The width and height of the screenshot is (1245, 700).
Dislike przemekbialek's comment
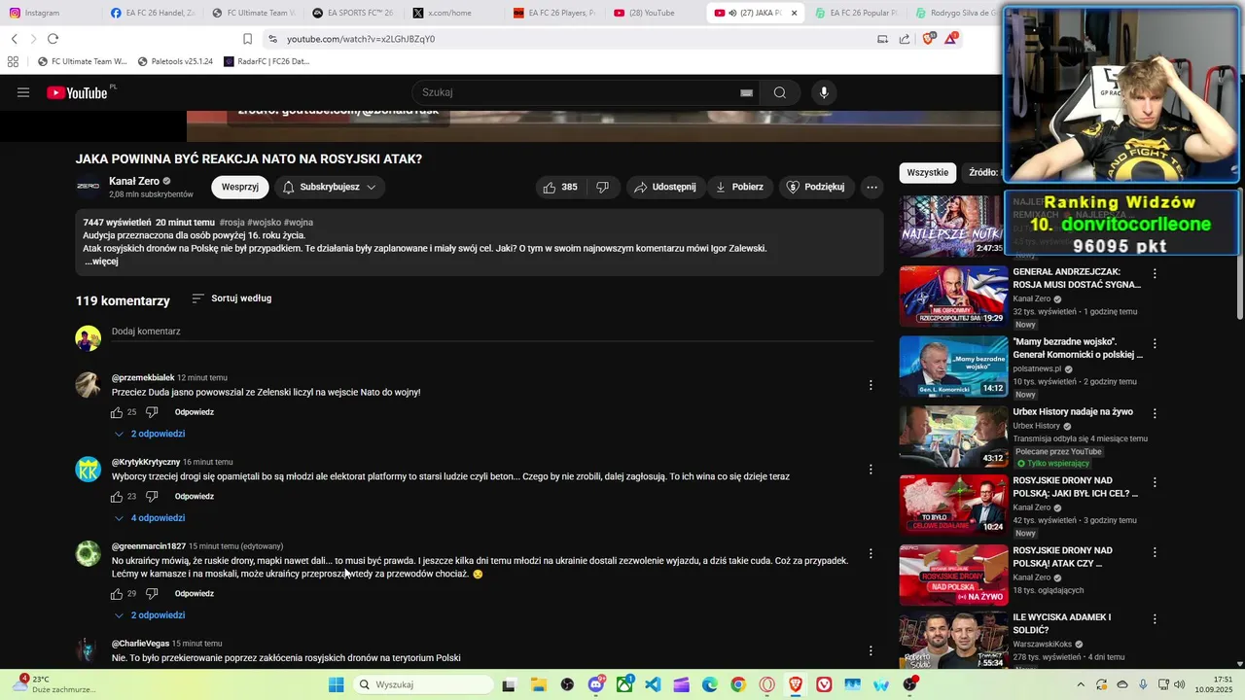click(x=152, y=412)
